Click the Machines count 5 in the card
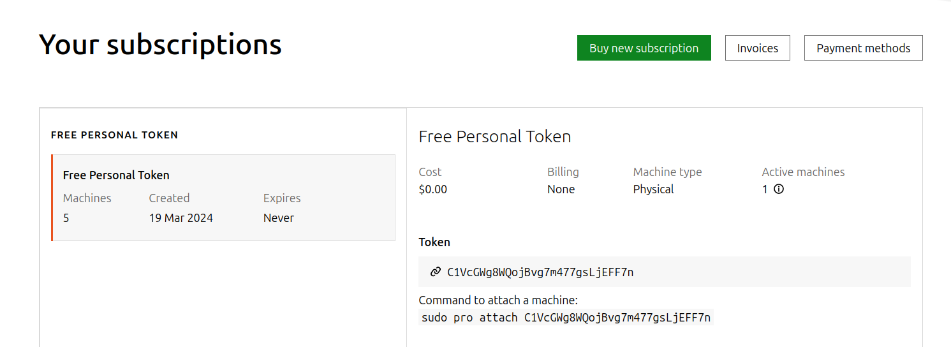Viewport: 951px width, 347px height. tap(66, 218)
